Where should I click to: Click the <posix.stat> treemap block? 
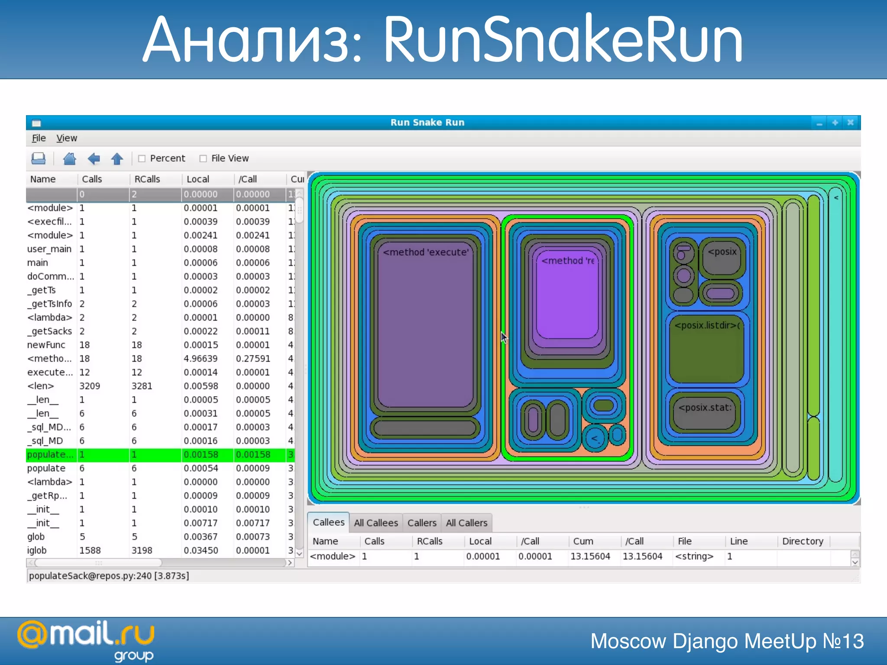(x=705, y=413)
